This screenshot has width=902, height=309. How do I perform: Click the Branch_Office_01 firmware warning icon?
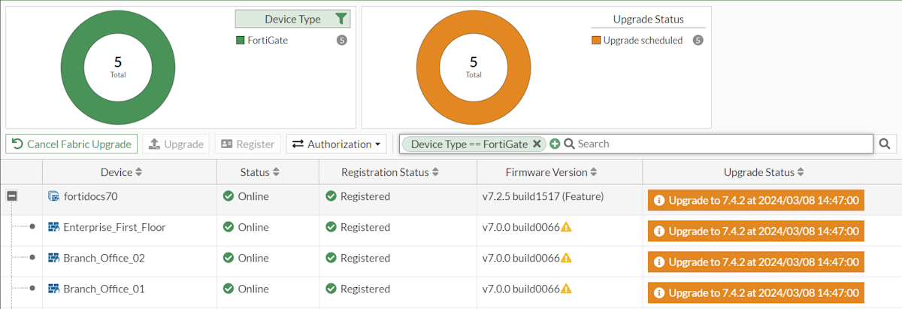pyautogui.click(x=566, y=289)
